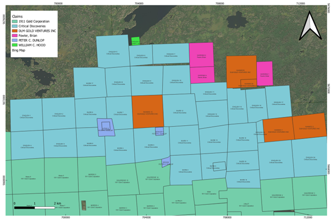Click the Fowler, Brian pink legend swatch
Viewport: 331px width, 220px height.
pyautogui.click(x=15, y=35)
